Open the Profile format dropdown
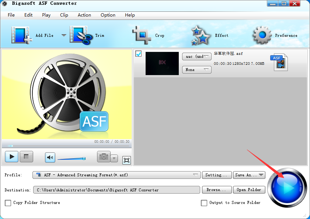310x219 pixels. click(116, 175)
